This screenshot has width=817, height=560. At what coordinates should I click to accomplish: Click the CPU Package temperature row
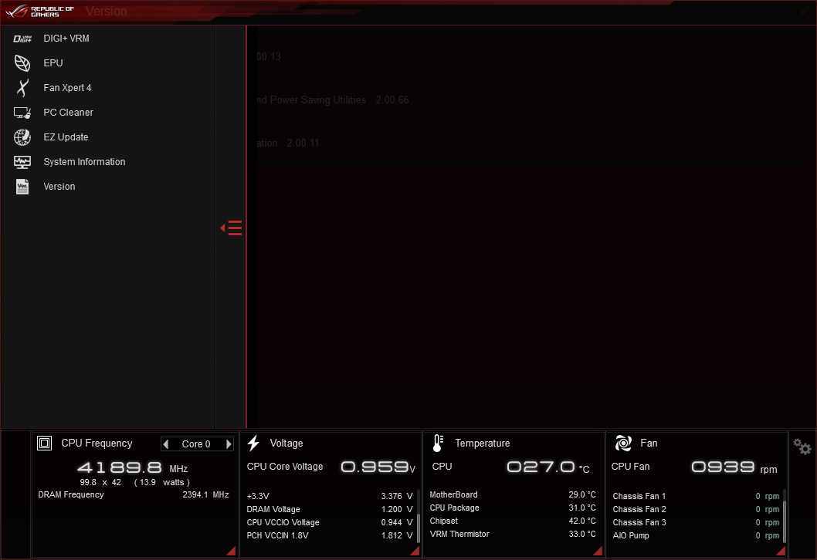click(x=513, y=508)
